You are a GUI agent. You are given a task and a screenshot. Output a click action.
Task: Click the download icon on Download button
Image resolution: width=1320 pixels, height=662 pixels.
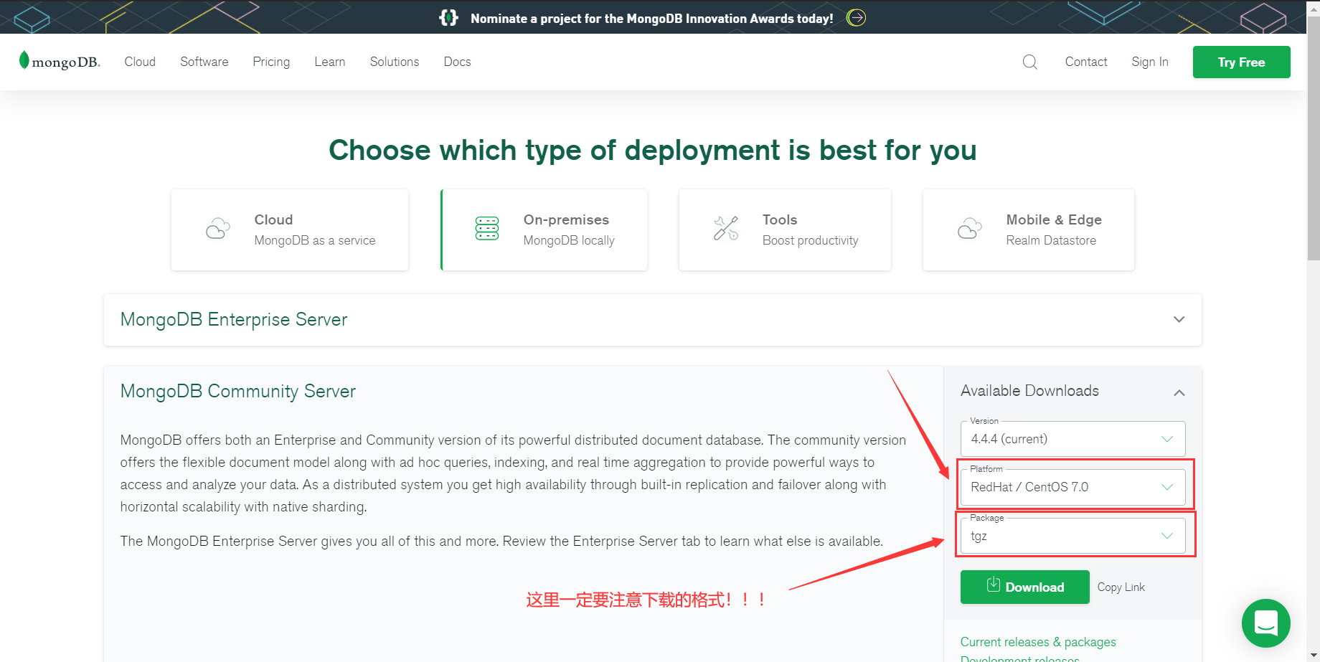coord(993,585)
